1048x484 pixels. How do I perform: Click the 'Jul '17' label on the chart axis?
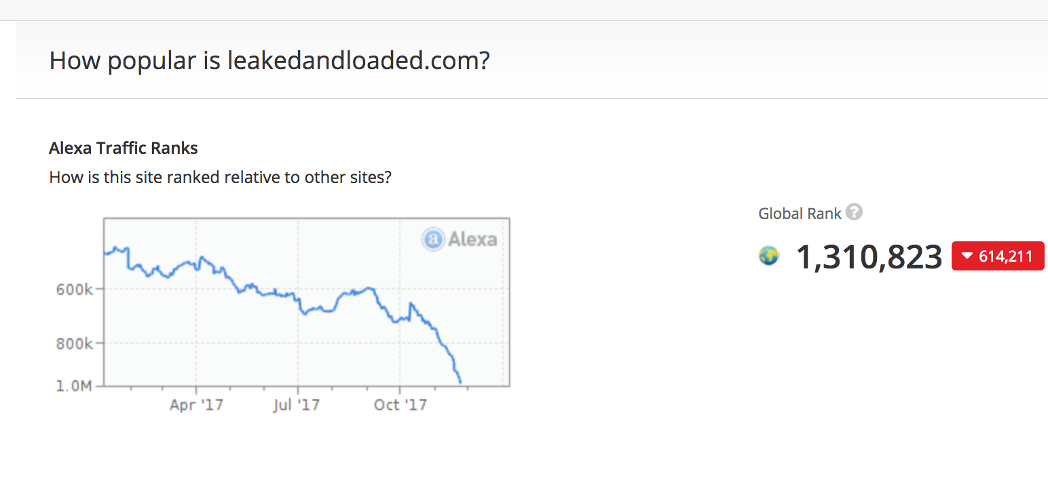[296, 405]
